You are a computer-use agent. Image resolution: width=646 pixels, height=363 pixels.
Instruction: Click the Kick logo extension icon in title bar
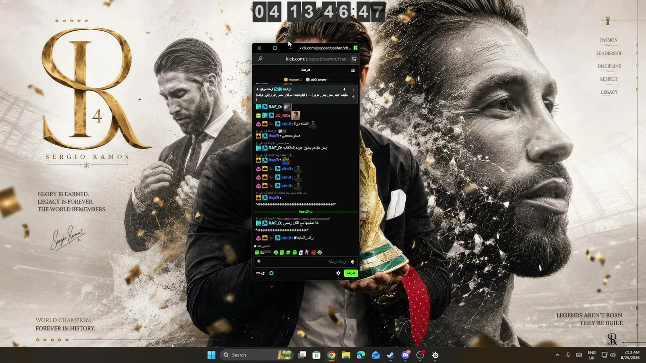[356, 48]
